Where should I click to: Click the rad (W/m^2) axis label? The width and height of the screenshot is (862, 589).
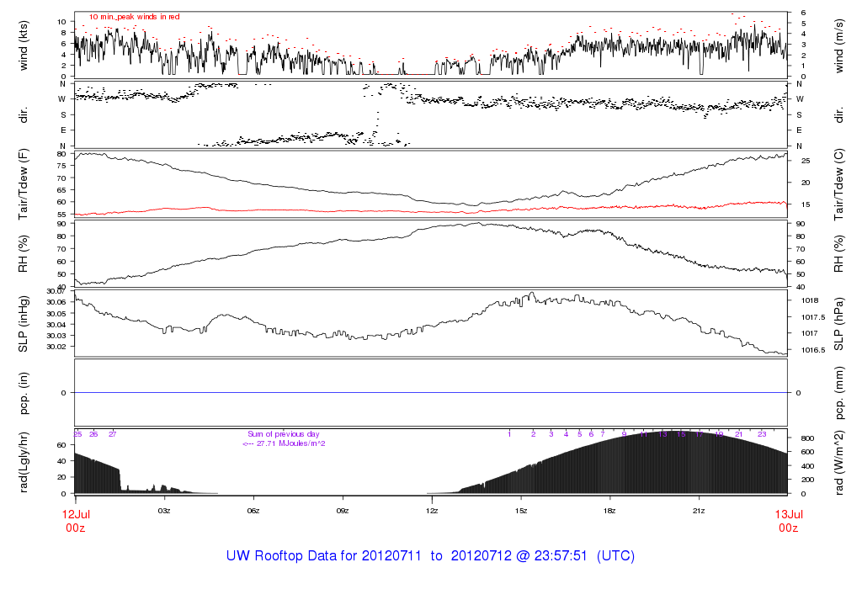point(840,462)
